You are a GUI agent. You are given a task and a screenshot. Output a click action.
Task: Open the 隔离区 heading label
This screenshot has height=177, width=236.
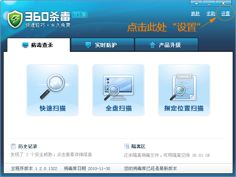(x=138, y=146)
